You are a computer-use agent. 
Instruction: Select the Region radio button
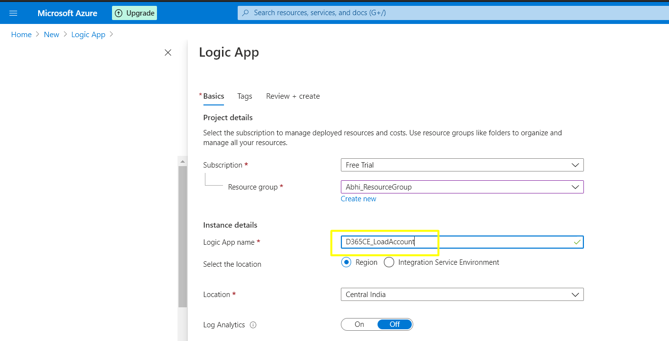click(x=347, y=262)
